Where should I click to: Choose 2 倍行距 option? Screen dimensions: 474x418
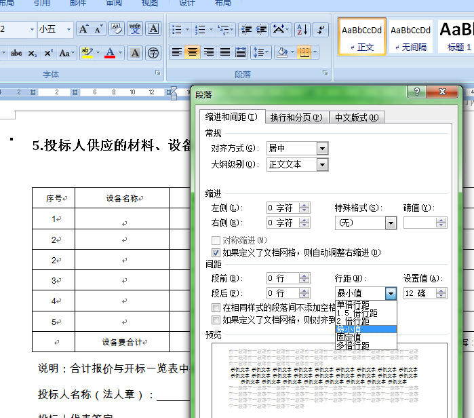(366, 321)
